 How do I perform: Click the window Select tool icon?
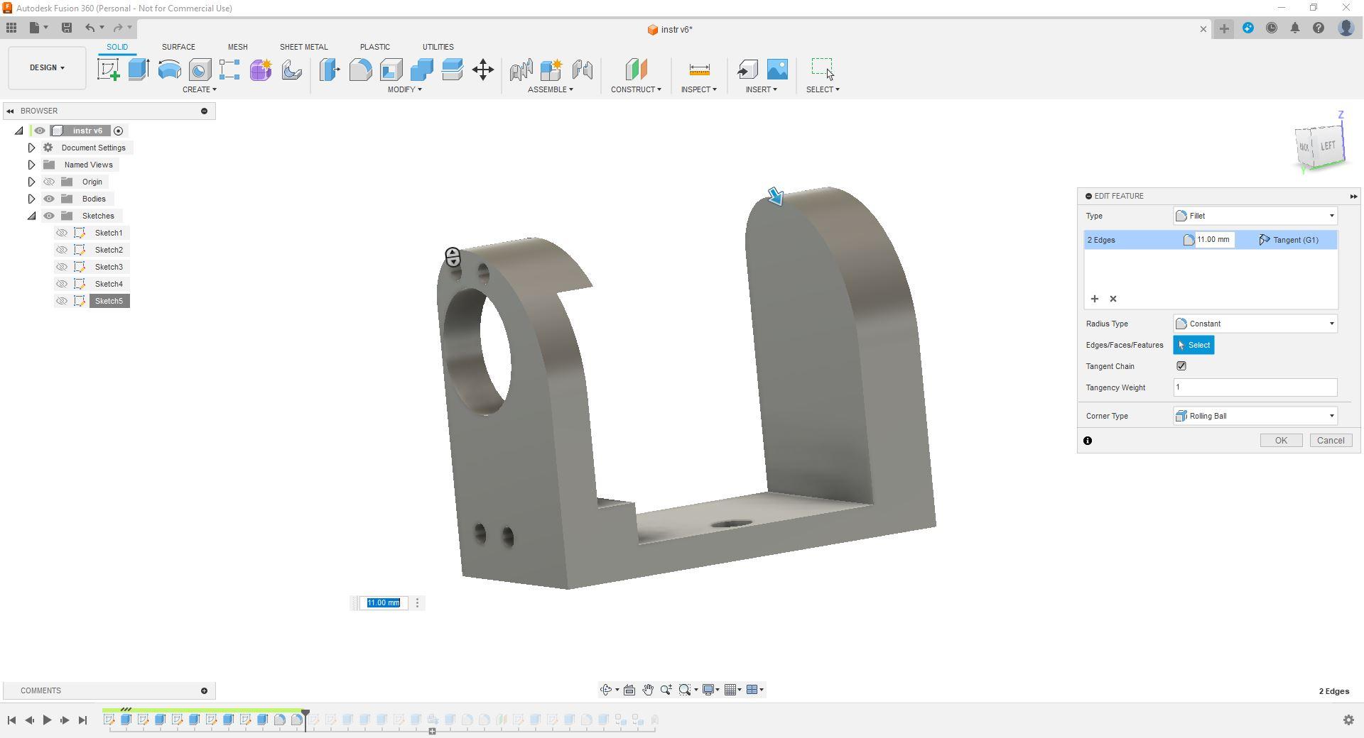(x=823, y=69)
